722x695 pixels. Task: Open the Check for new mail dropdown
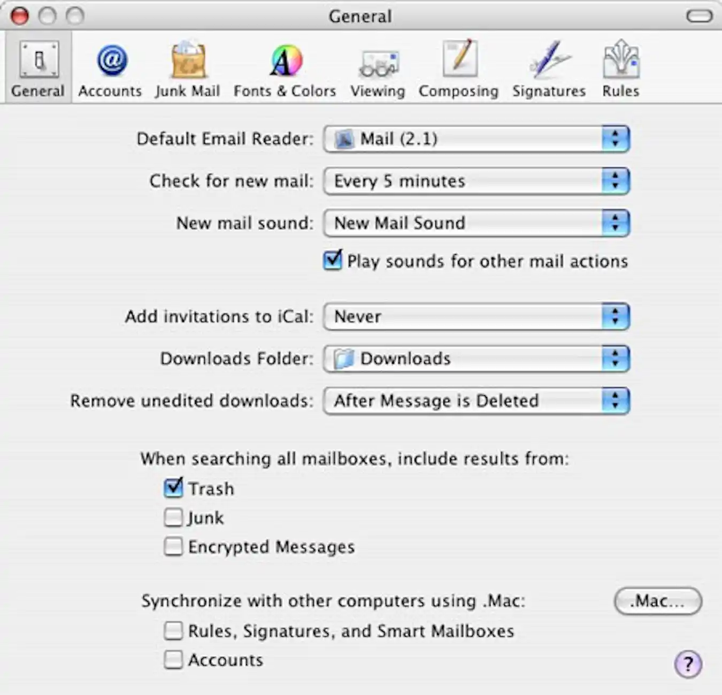point(476,181)
